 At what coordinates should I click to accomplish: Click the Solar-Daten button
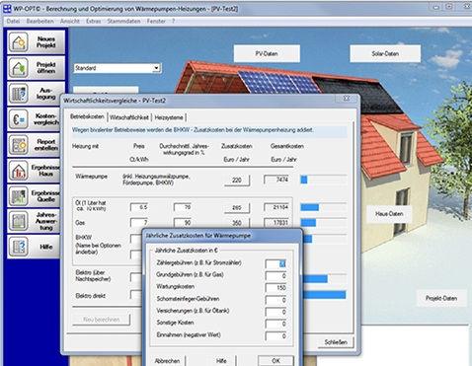(385, 53)
